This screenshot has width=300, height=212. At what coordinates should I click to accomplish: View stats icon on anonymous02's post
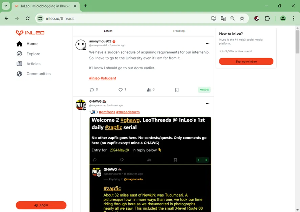click(x=149, y=90)
